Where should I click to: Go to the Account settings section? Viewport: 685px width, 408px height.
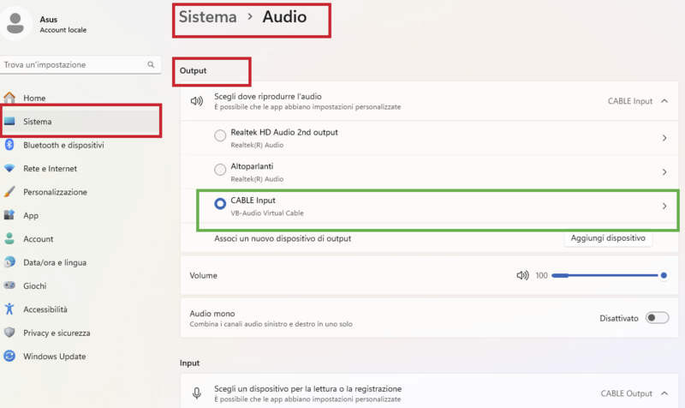click(x=38, y=239)
